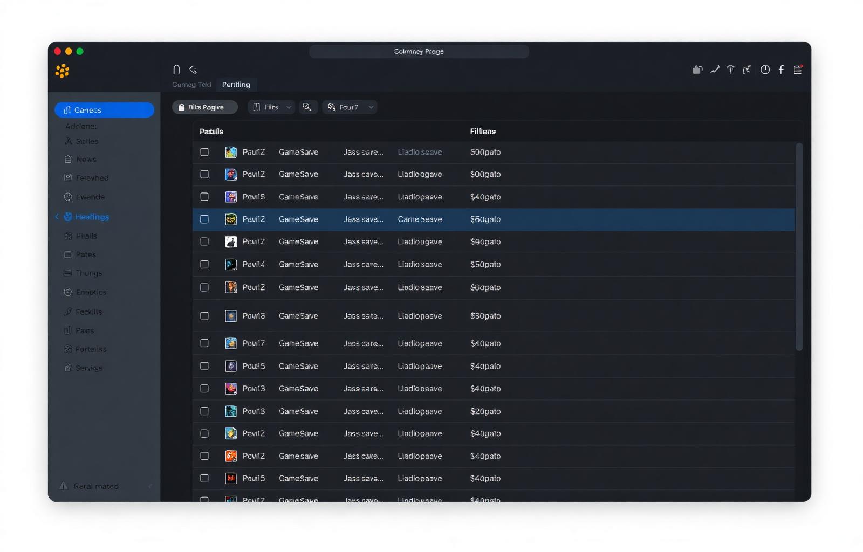Screen dimensions: 863x552
Task: Click the $20pato price cell
Action: (485, 411)
